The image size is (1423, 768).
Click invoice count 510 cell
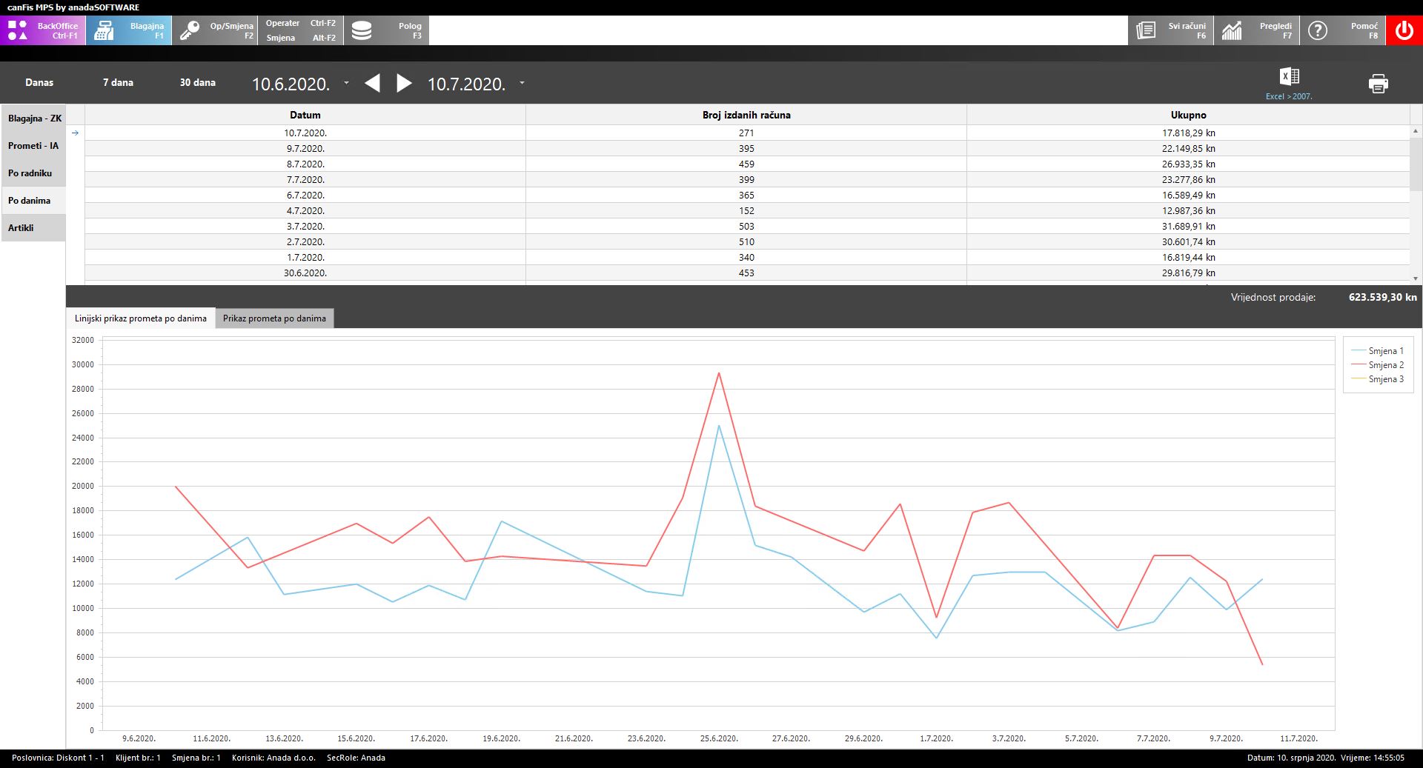(x=746, y=242)
